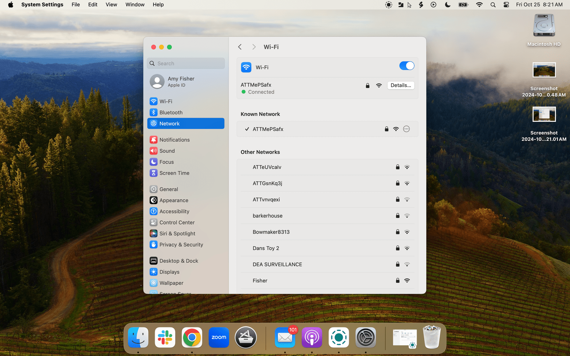This screenshot has height=356, width=570.
Task: Open Accessibility settings
Action: coord(174,211)
